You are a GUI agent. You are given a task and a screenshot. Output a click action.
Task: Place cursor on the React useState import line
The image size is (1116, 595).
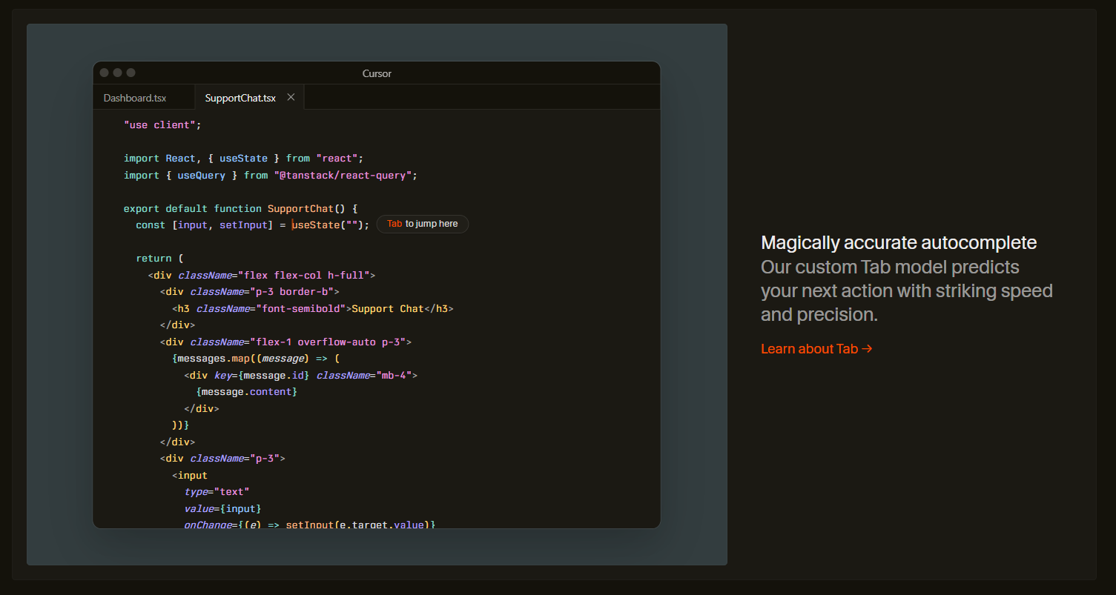pyautogui.click(x=243, y=159)
